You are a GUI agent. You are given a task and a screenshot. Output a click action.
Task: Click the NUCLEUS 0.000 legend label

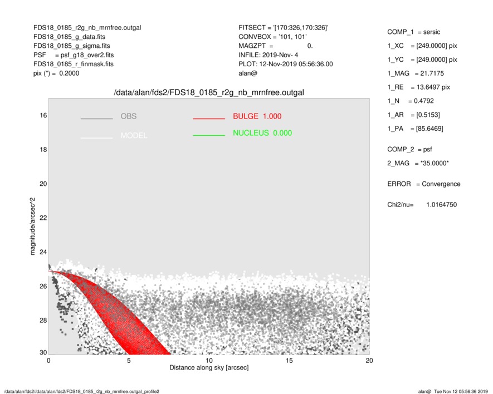[x=262, y=133]
